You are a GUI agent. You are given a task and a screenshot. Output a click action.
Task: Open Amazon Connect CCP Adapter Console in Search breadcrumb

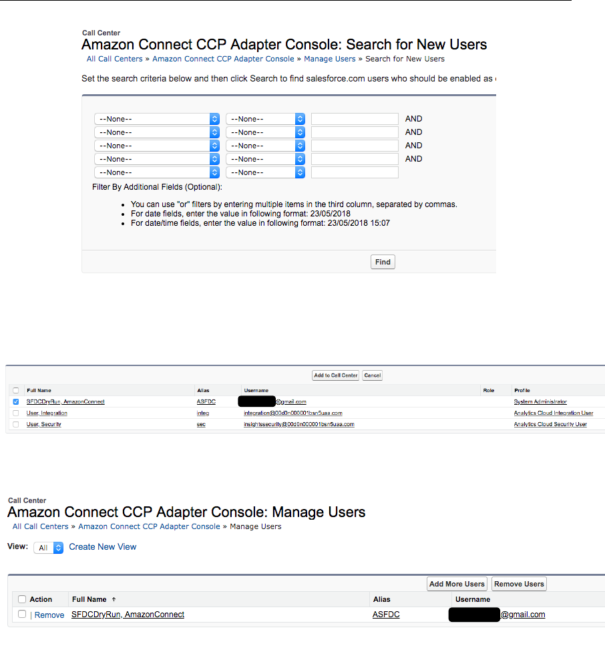pos(223,59)
